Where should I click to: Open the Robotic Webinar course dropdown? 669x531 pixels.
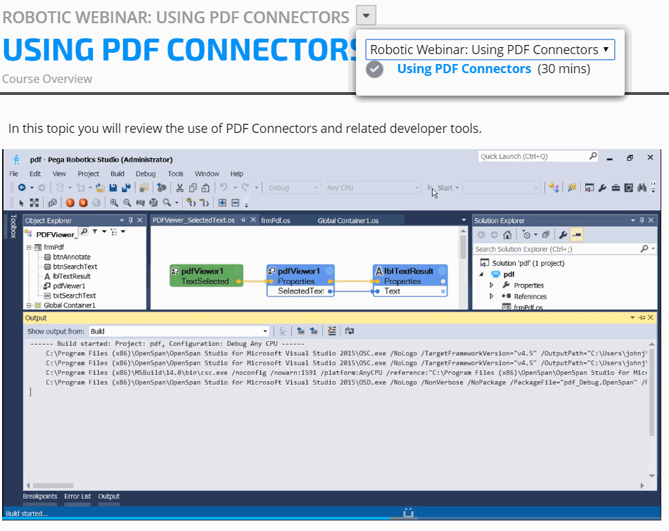490,49
